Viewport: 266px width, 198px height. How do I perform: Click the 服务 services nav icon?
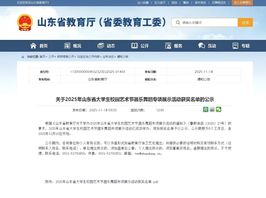(168, 46)
